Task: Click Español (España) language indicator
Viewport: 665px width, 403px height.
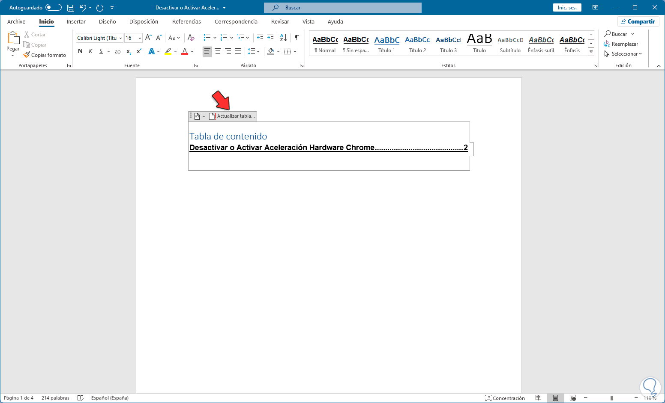Action: (x=110, y=398)
